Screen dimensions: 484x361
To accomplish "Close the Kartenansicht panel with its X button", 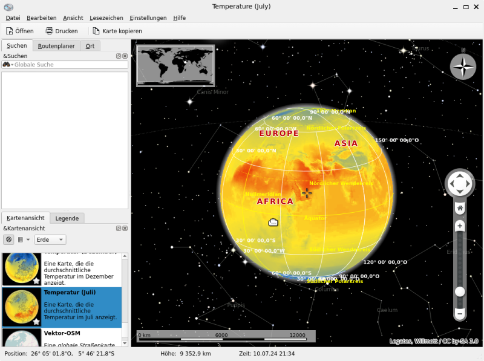I will (125, 229).
